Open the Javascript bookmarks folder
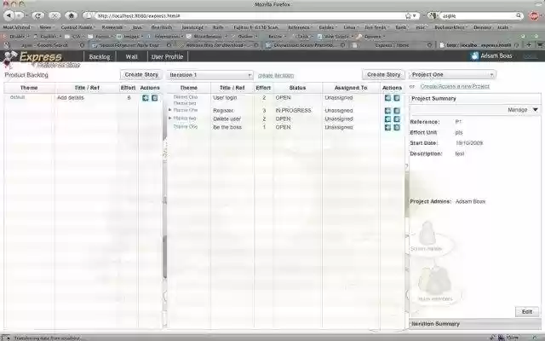This screenshot has height=341, width=545. coord(193,27)
